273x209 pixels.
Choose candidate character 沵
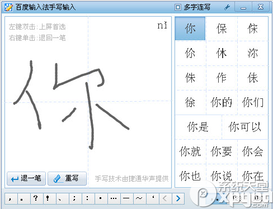click(253, 53)
